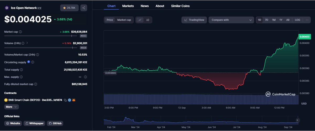Screen dimensions: 315x131
Task: Open info icon beside Circulating supply
Action: click(33, 62)
